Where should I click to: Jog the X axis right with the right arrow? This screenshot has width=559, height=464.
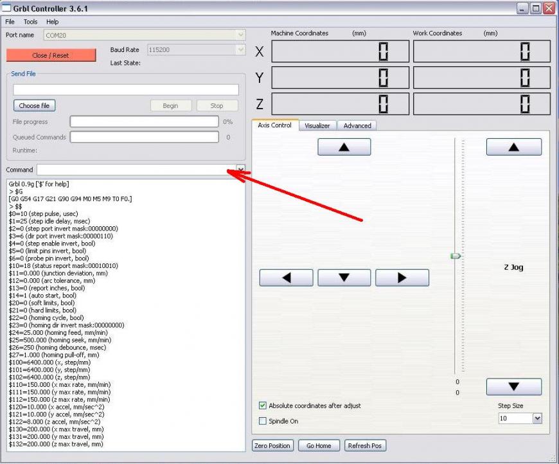pyautogui.click(x=402, y=278)
